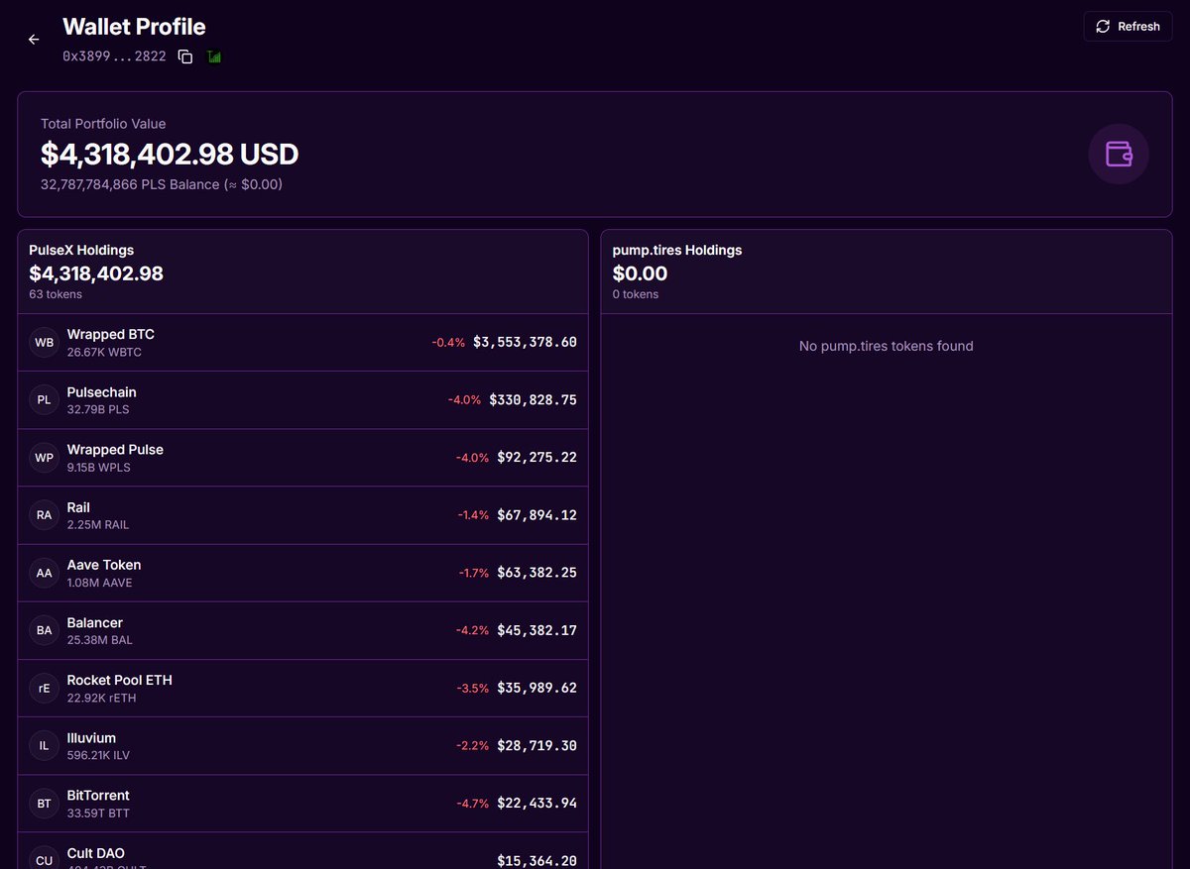Click the BT token avatar icon

[44, 804]
